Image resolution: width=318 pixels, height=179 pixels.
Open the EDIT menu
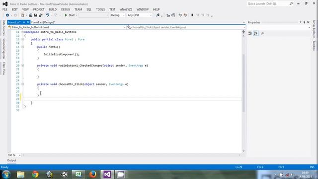(x=15, y=9)
